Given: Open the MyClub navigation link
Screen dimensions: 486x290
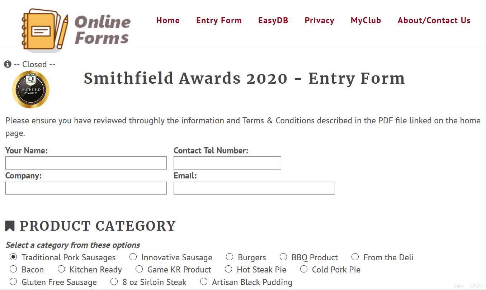Looking at the screenshot, I should pyautogui.click(x=366, y=21).
